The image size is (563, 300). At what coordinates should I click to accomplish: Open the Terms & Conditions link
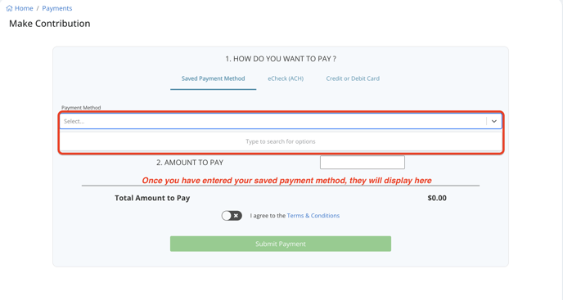coord(313,216)
